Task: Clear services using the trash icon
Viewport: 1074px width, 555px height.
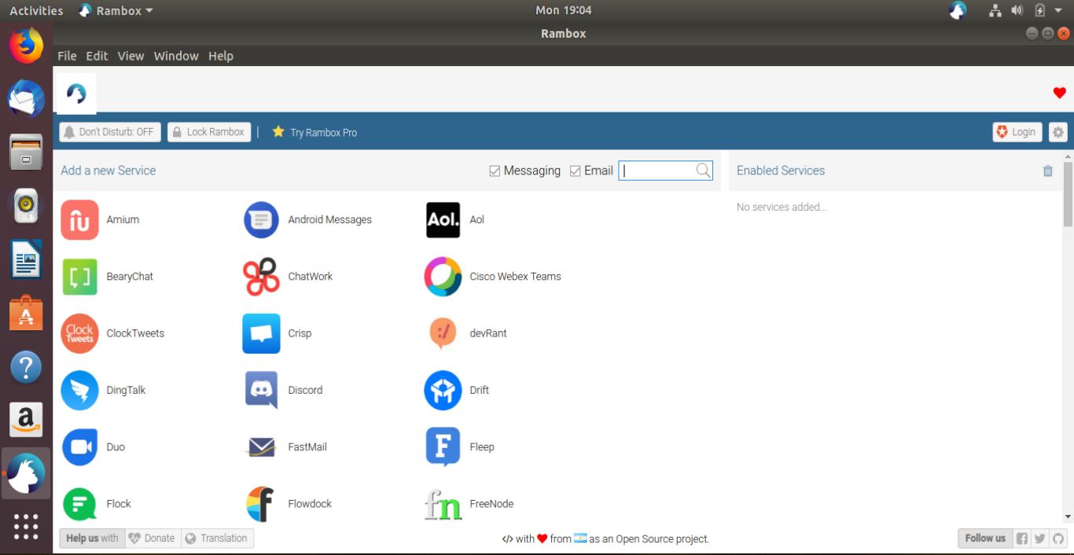Action: tap(1047, 170)
